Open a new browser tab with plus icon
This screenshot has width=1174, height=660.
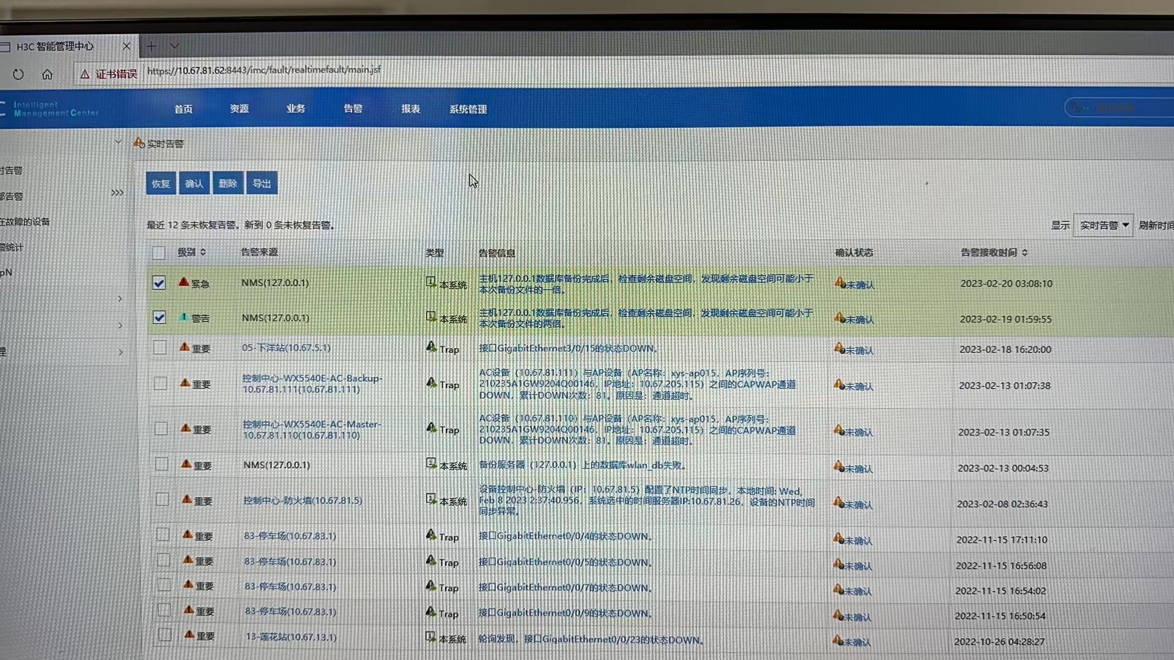151,46
